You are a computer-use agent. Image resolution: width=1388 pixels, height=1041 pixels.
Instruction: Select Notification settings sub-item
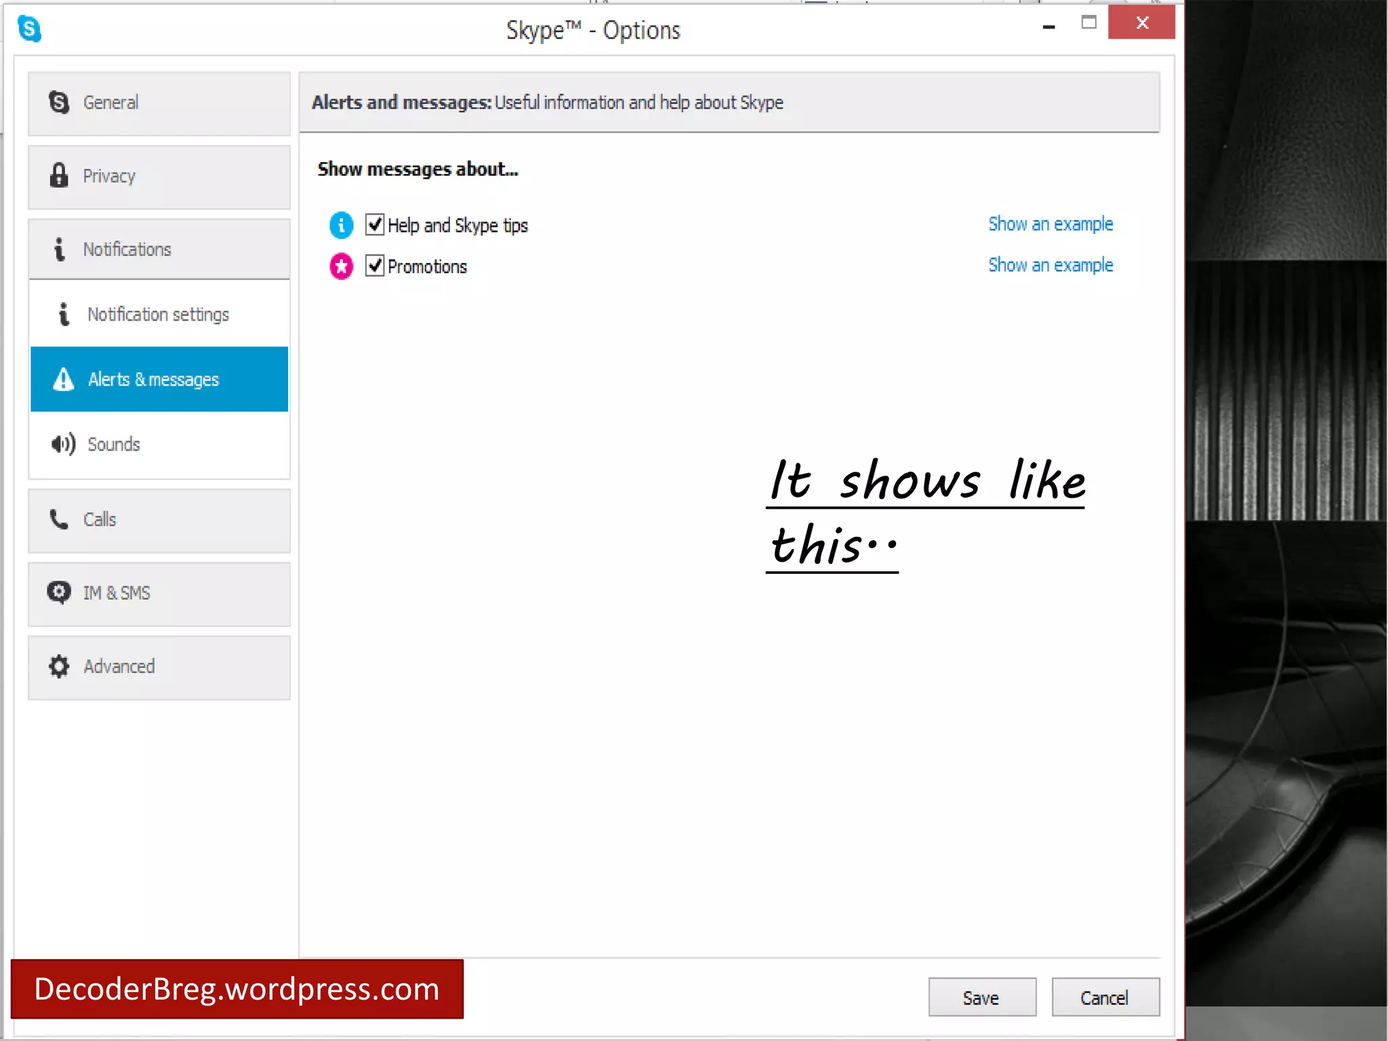[159, 314]
